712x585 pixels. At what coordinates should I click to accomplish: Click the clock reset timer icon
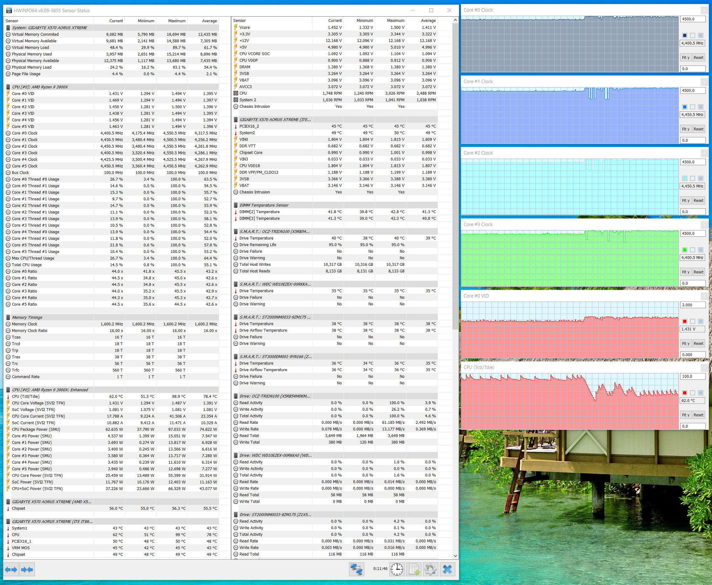(x=397, y=569)
